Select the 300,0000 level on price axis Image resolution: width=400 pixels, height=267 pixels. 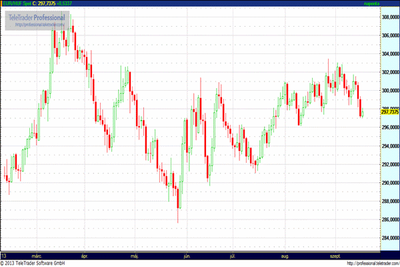point(390,90)
